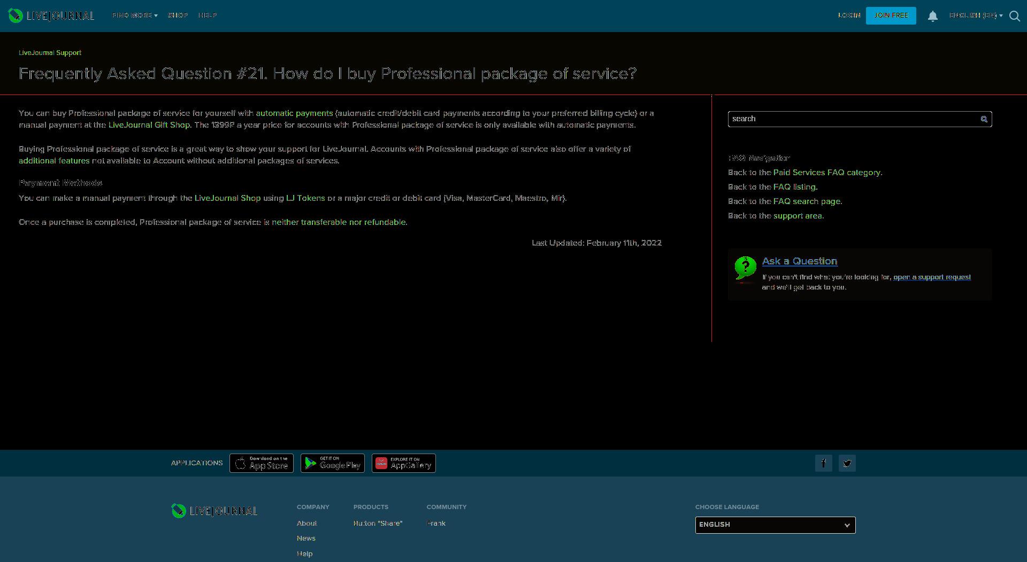Open the App Store download badge
The image size is (1027, 562).
262,463
